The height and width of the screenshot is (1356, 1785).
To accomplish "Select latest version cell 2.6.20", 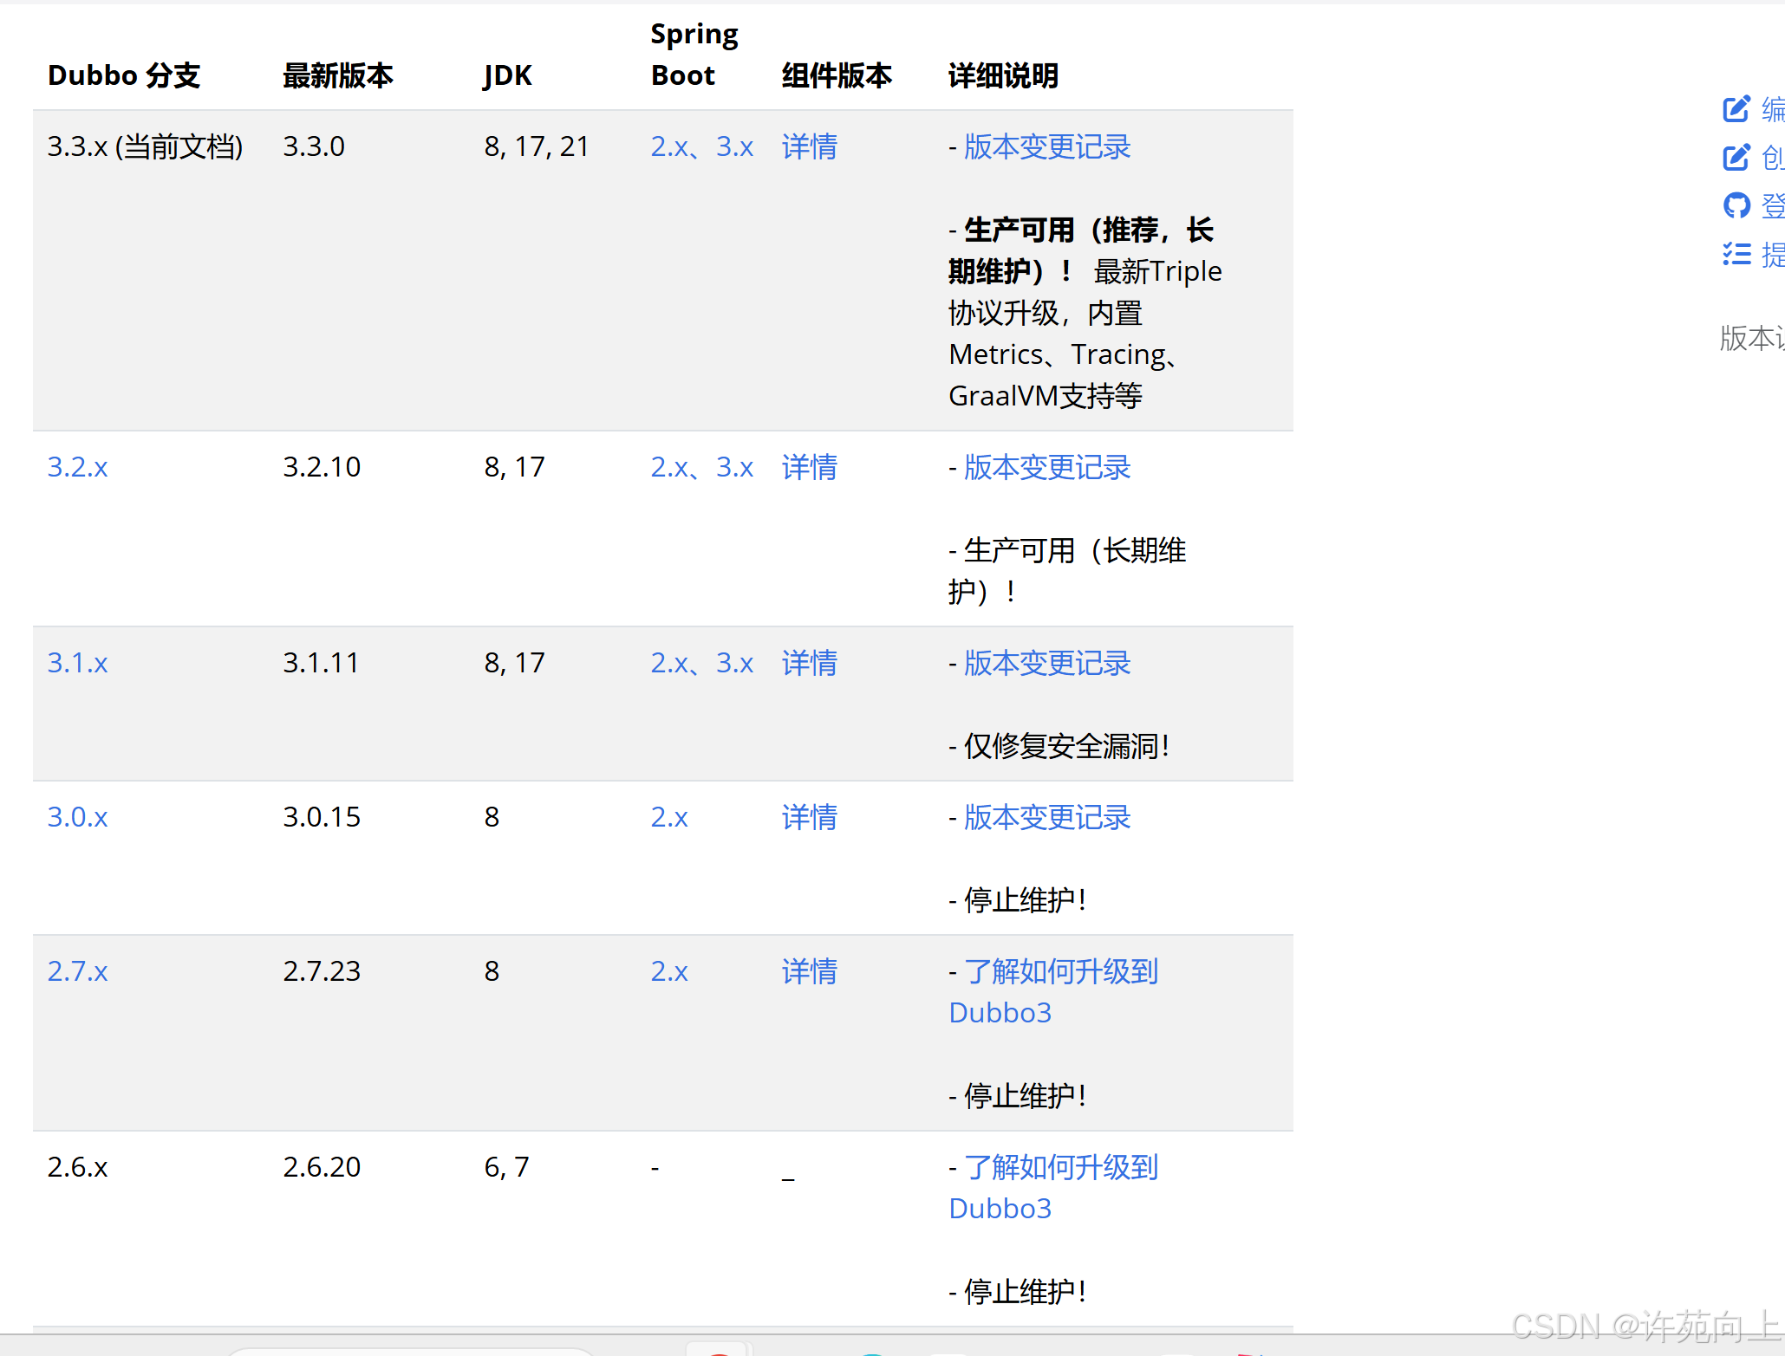I will (322, 1167).
